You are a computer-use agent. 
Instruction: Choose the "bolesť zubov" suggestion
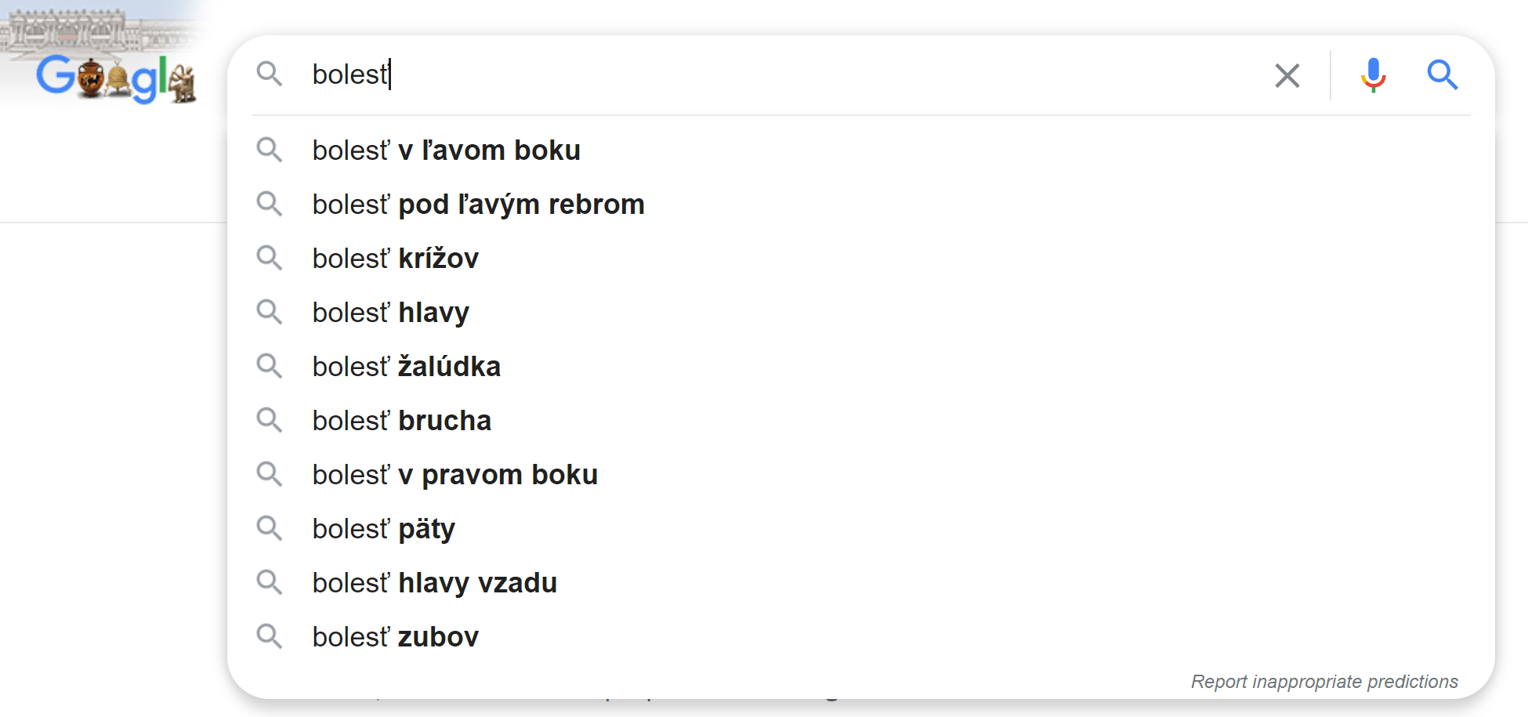(x=395, y=637)
